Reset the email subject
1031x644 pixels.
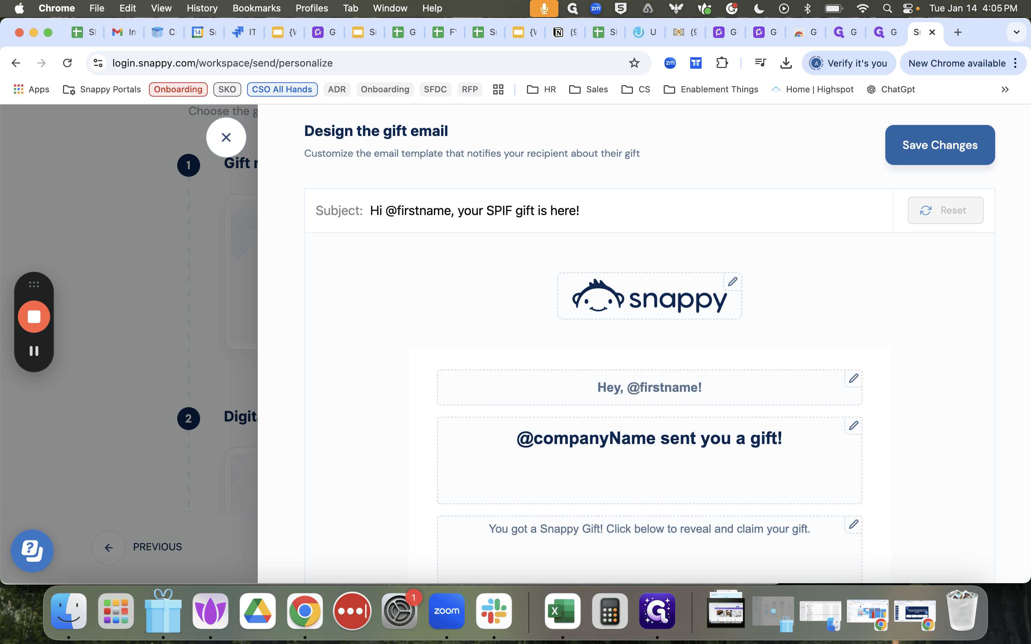click(945, 210)
